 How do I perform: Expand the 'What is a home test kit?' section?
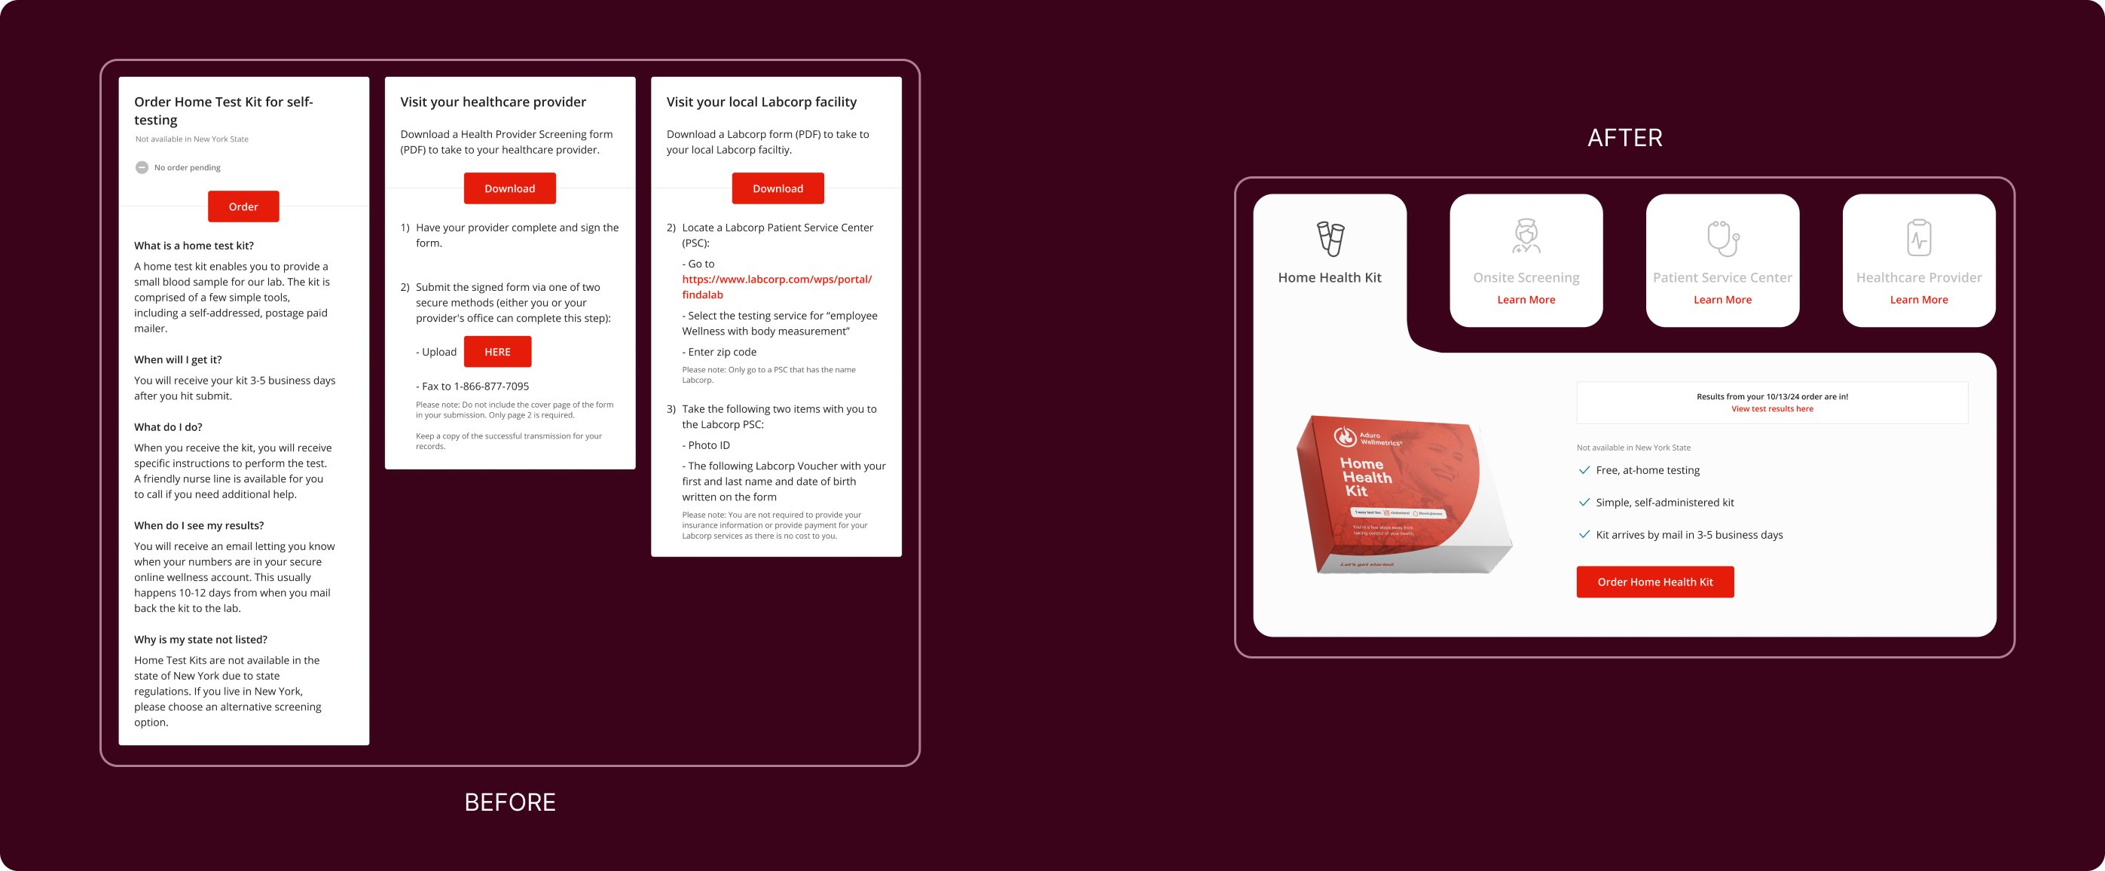(x=194, y=246)
